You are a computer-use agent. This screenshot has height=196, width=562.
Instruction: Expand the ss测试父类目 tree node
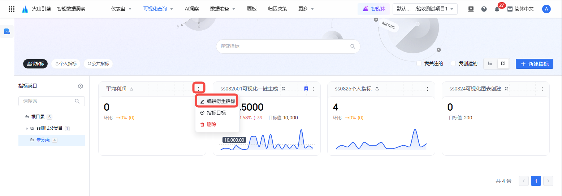(27, 129)
